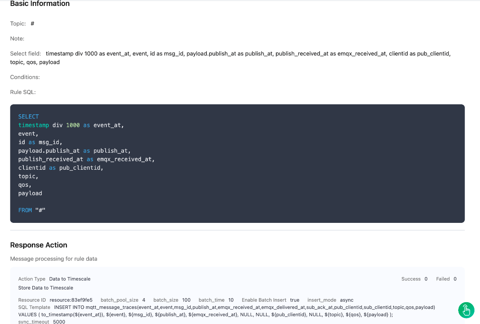
Task: Click the Data to Timescale action type
Action: point(70,279)
